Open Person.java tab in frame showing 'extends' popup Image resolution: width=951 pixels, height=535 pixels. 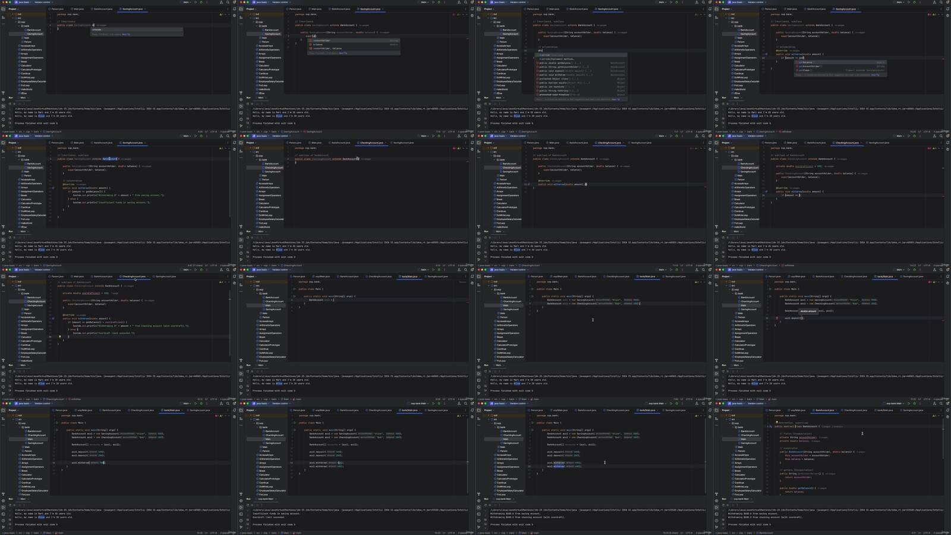pos(56,9)
